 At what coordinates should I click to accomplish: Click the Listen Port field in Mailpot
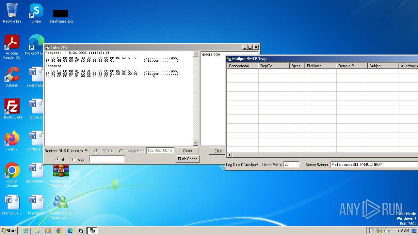[291, 164]
